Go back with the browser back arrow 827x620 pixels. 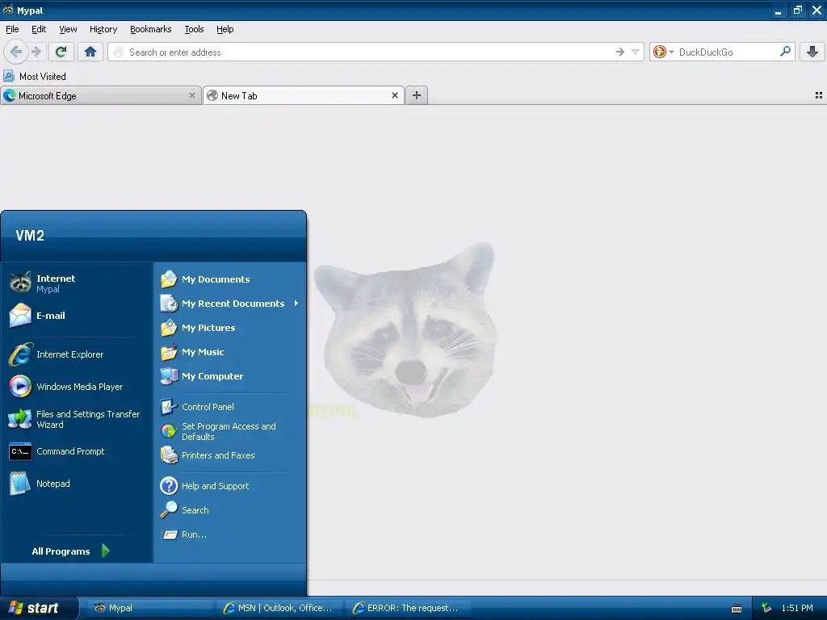(x=16, y=52)
